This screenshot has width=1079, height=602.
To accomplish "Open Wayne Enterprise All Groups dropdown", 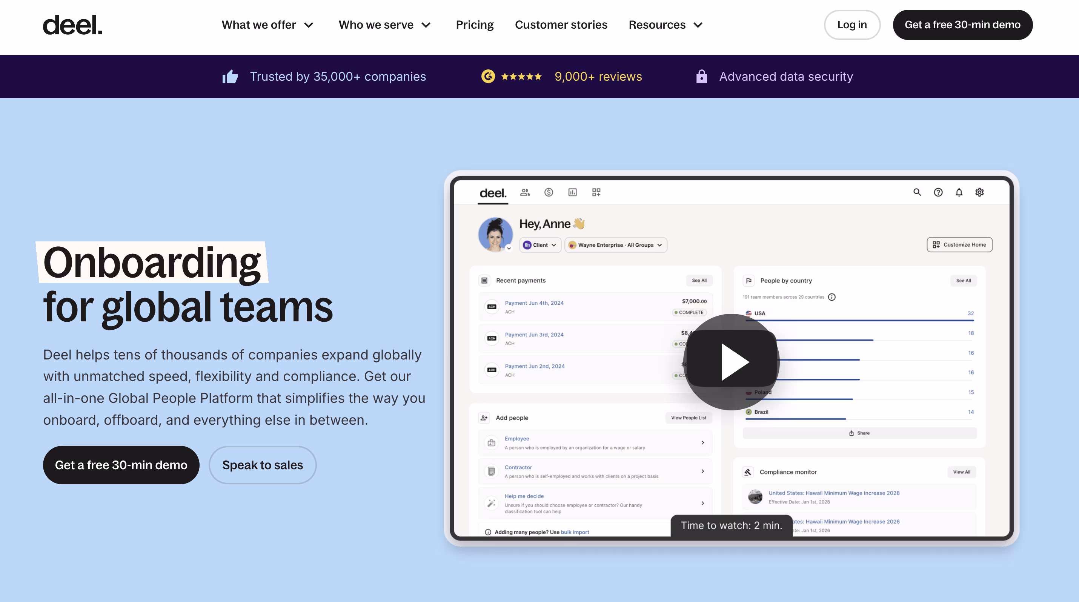I will (x=616, y=245).
